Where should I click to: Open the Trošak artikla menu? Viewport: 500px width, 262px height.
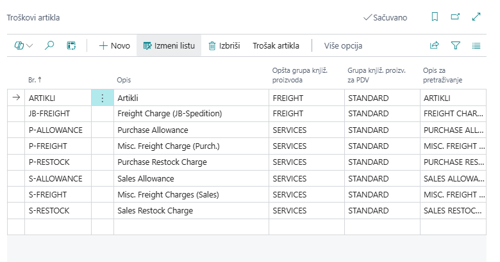pos(276,45)
